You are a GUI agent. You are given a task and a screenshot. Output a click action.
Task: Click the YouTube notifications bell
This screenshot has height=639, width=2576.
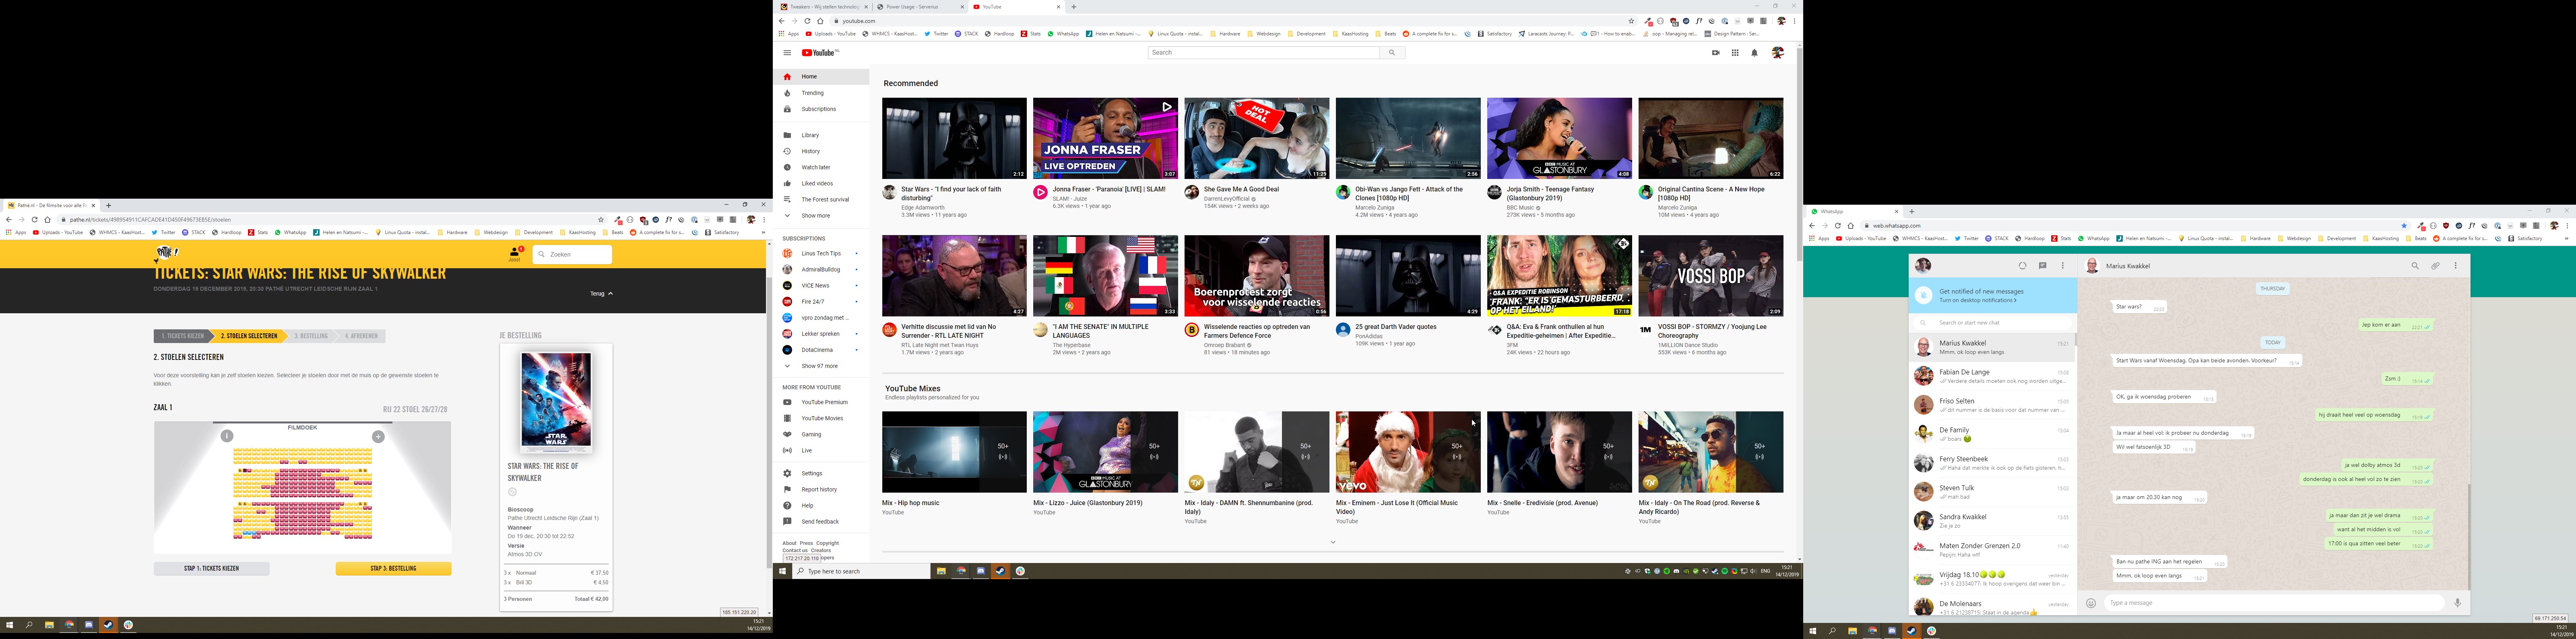pyautogui.click(x=1754, y=53)
